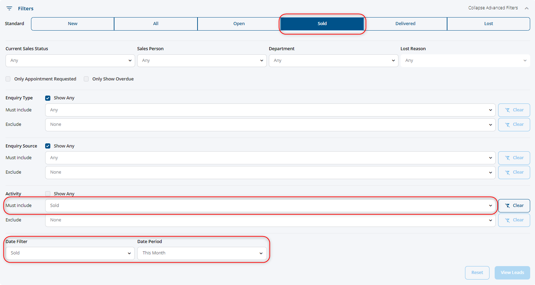Uncheck Show Any for Enquiry Source
Viewport: 535px width, 285px height.
click(48, 146)
